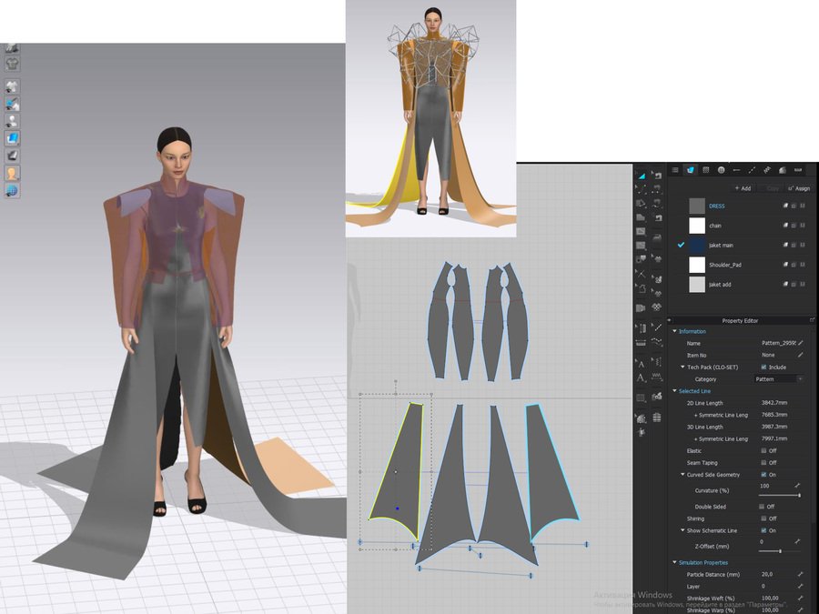Uncheck the Tech Pack Include checkbox
Image resolution: width=819 pixels, height=614 pixels.
(x=763, y=367)
